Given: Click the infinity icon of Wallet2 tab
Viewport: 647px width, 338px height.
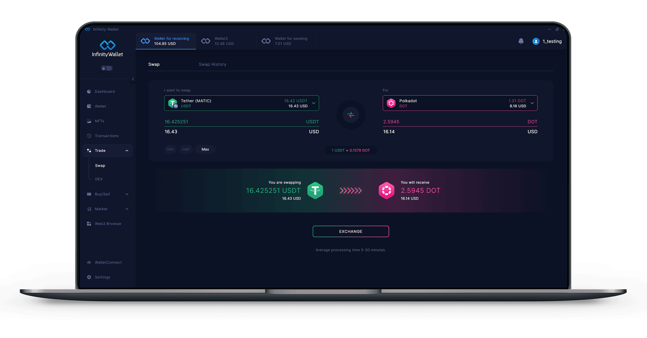Looking at the screenshot, I should pyautogui.click(x=206, y=41).
